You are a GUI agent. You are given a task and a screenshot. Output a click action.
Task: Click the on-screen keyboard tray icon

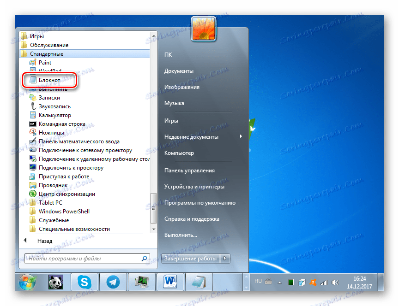268,282
